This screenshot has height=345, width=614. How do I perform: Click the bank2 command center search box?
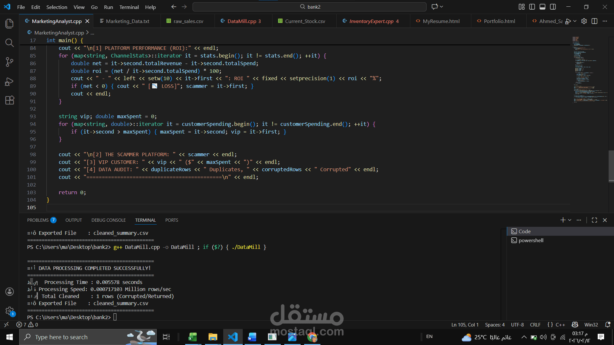tap(310, 7)
